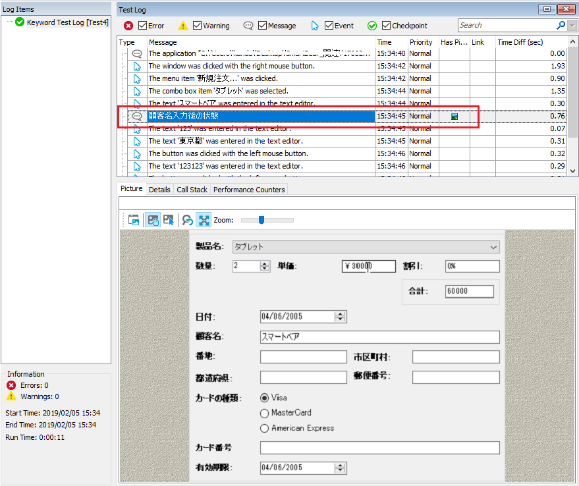579x486 pixels.
Task: Toggle the Checkpoint filter checkbox
Action: (386, 26)
